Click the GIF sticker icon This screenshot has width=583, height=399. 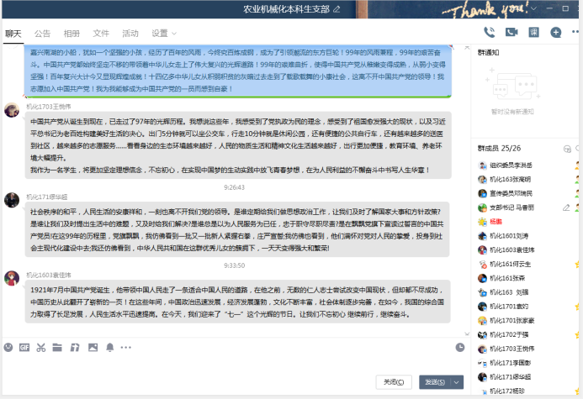tap(24, 347)
